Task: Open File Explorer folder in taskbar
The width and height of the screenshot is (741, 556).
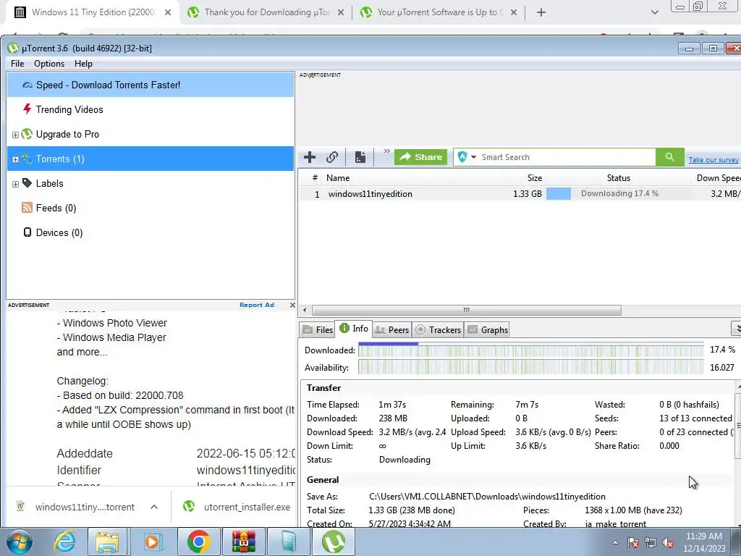Action: click(x=107, y=542)
